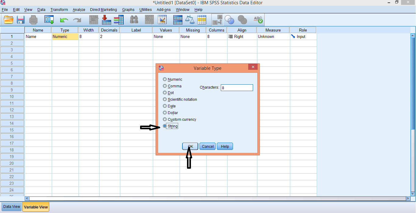The image size is (416, 213).
Task: Click the Save this document toolbar icon
Action: [21, 19]
